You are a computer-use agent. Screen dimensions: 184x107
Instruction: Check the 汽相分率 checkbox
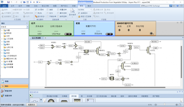(48, 17)
